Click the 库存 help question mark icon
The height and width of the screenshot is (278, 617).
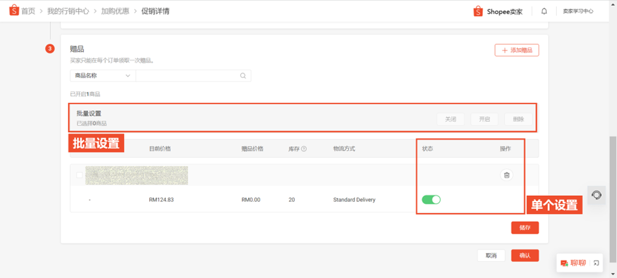304,149
